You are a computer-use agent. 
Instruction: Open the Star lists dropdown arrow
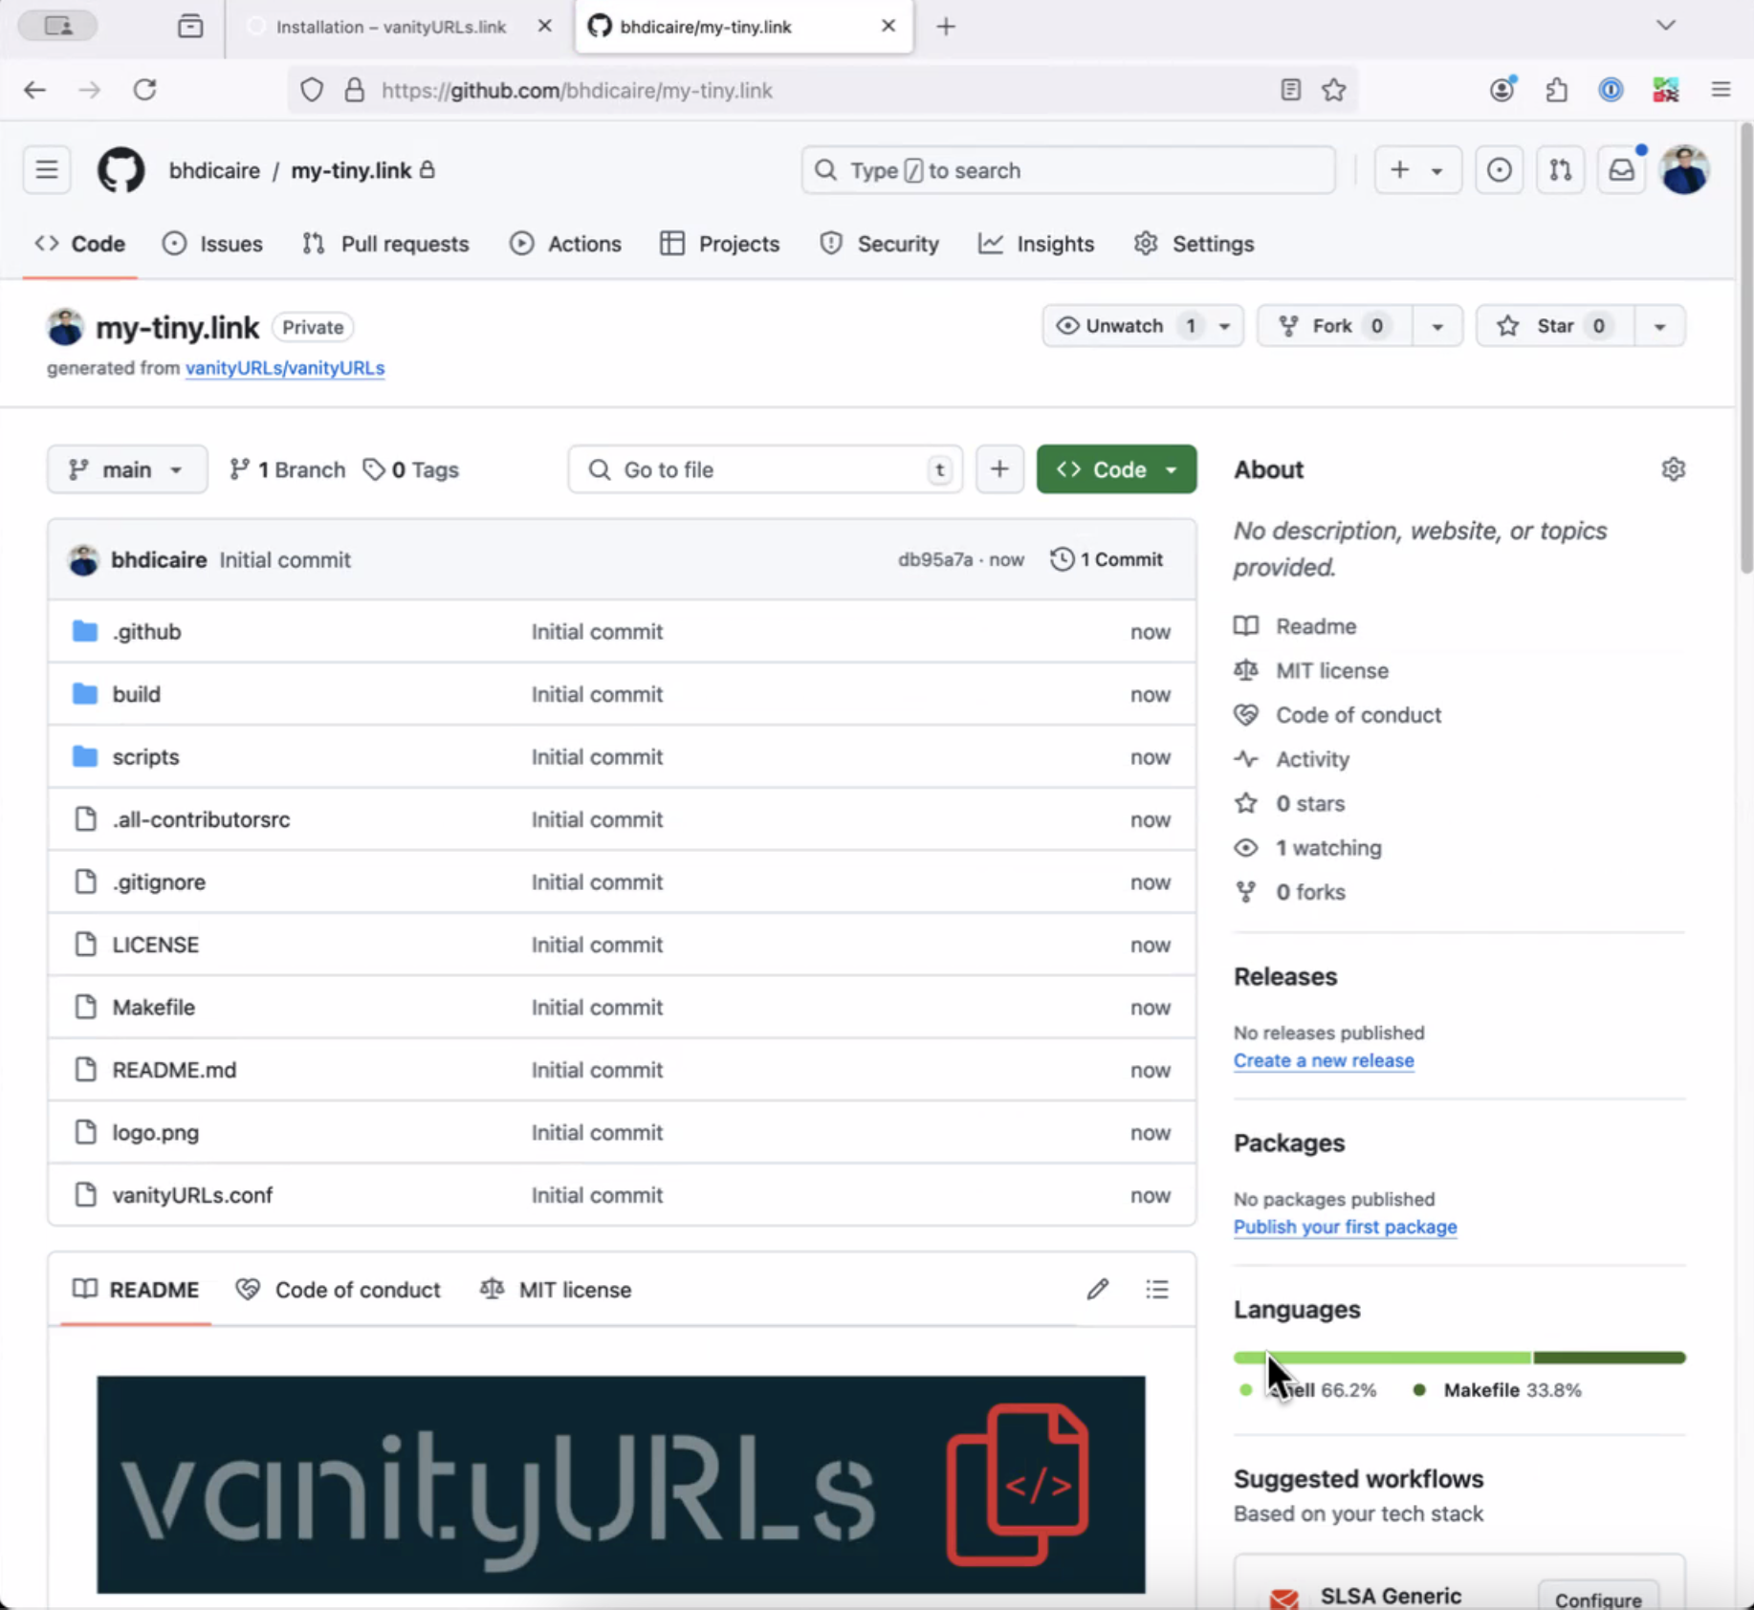point(1660,326)
